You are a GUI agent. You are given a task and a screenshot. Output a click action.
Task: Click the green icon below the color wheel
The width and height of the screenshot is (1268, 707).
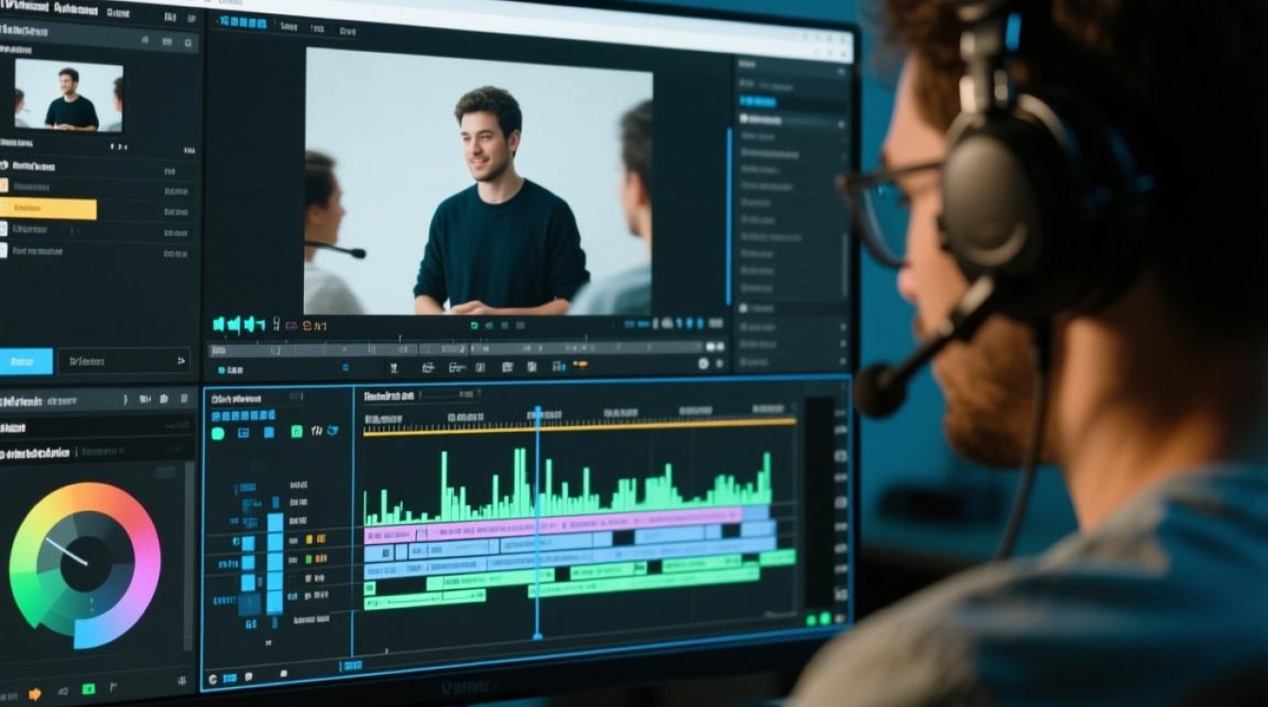[x=89, y=690]
